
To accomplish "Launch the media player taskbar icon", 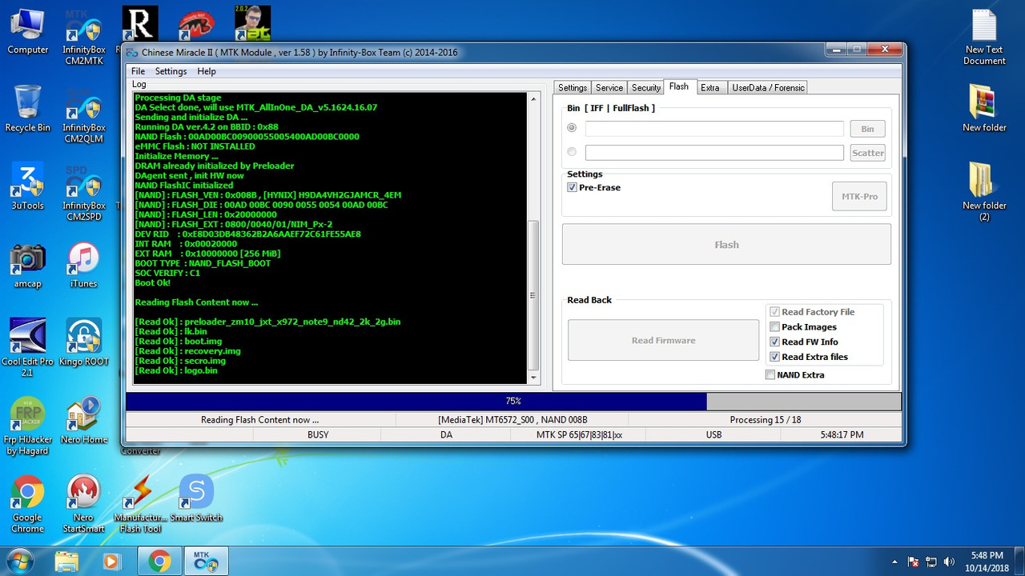I will tap(111, 562).
